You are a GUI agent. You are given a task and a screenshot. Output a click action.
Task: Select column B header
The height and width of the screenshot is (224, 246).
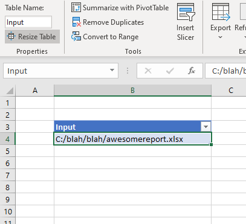point(132,91)
